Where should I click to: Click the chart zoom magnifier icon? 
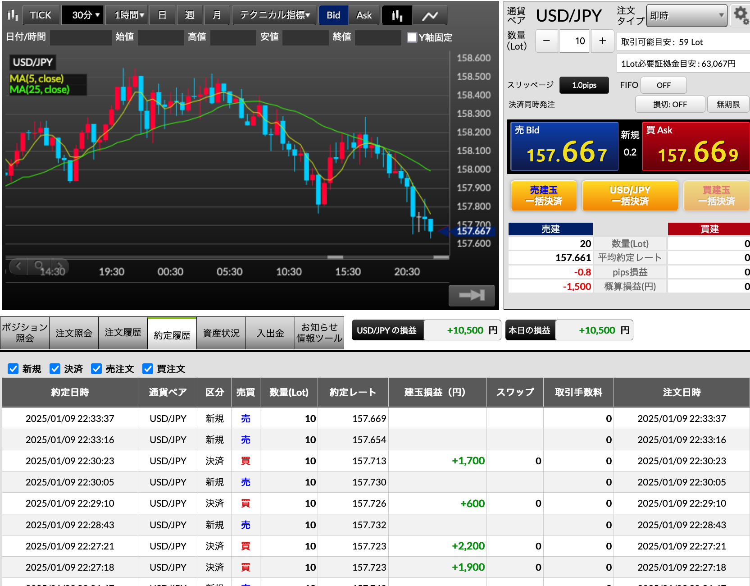tap(39, 266)
